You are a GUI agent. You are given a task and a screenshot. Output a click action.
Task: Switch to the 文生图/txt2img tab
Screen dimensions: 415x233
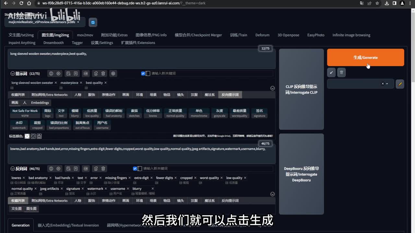[21, 35]
